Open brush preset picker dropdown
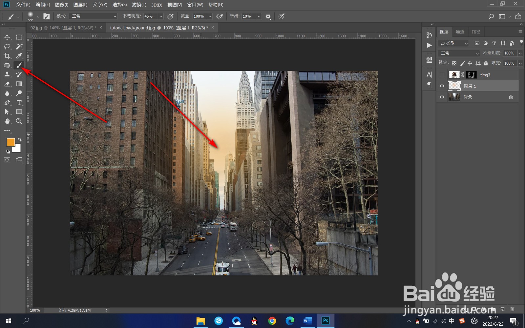The width and height of the screenshot is (525, 328). pyautogui.click(x=38, y=16)
